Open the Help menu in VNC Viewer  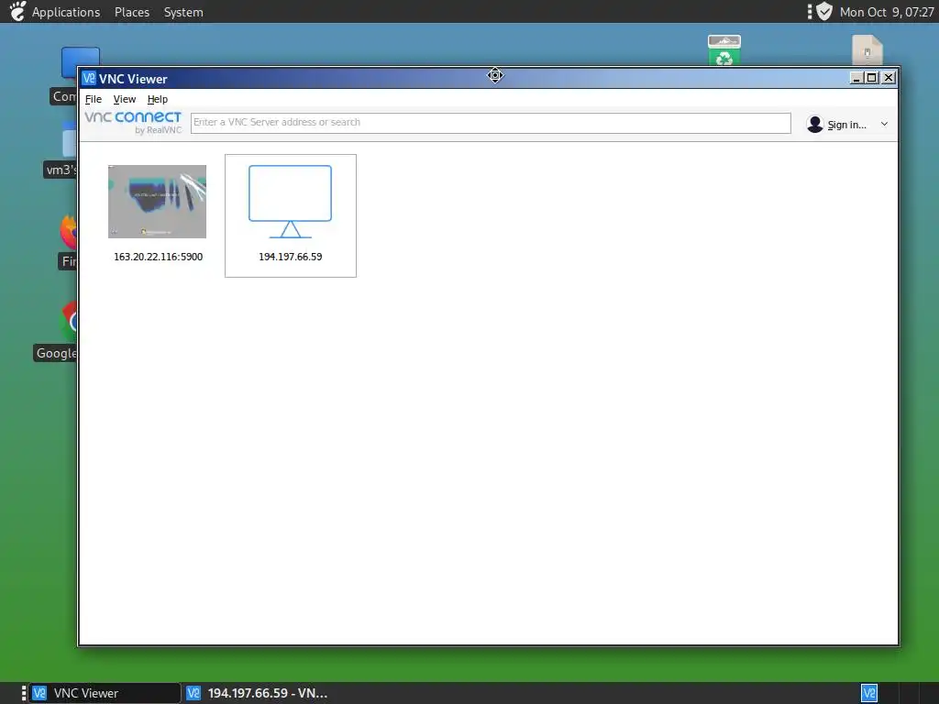pyautogui.click(x=158, y=99)
